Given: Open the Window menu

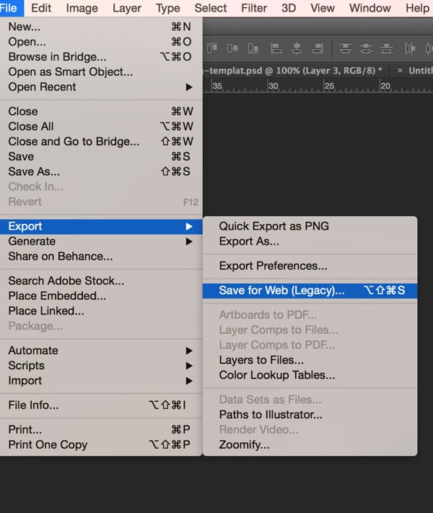Looking at the screenshot, I should tap(370, 8).
